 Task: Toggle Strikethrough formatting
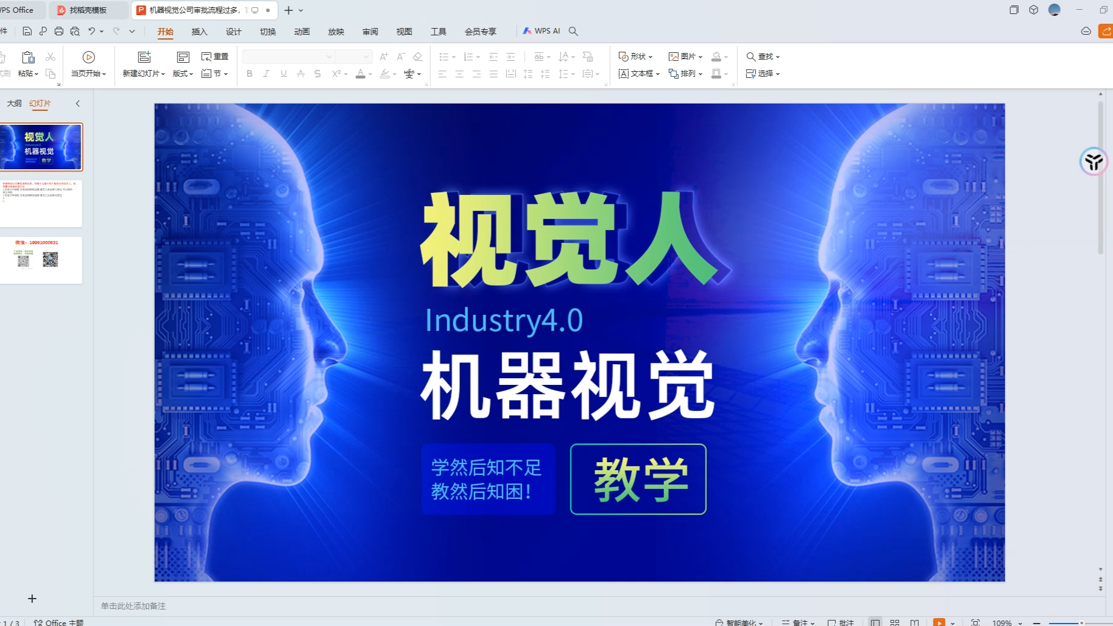tap(300, 74)
